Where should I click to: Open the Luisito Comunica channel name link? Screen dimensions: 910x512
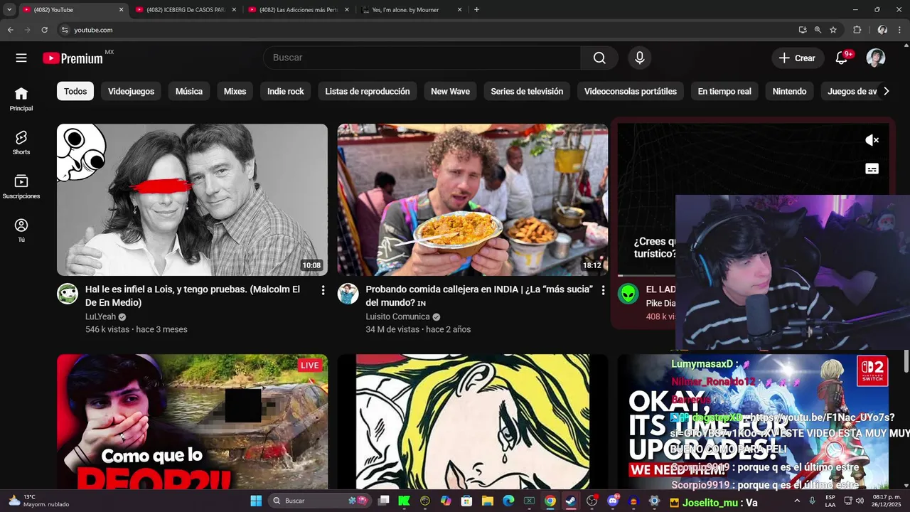(x=397, y=316)
